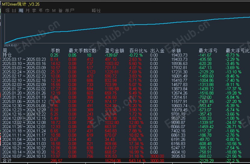Select week 2025.02.17 ~ 2025.02.23
This screenshot has width=250, height=164.
pyautogui.click(x=24, y=76)
